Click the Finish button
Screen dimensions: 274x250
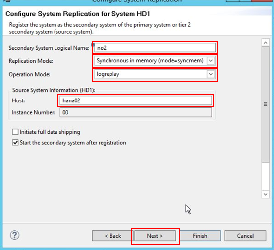pos(200,236)
